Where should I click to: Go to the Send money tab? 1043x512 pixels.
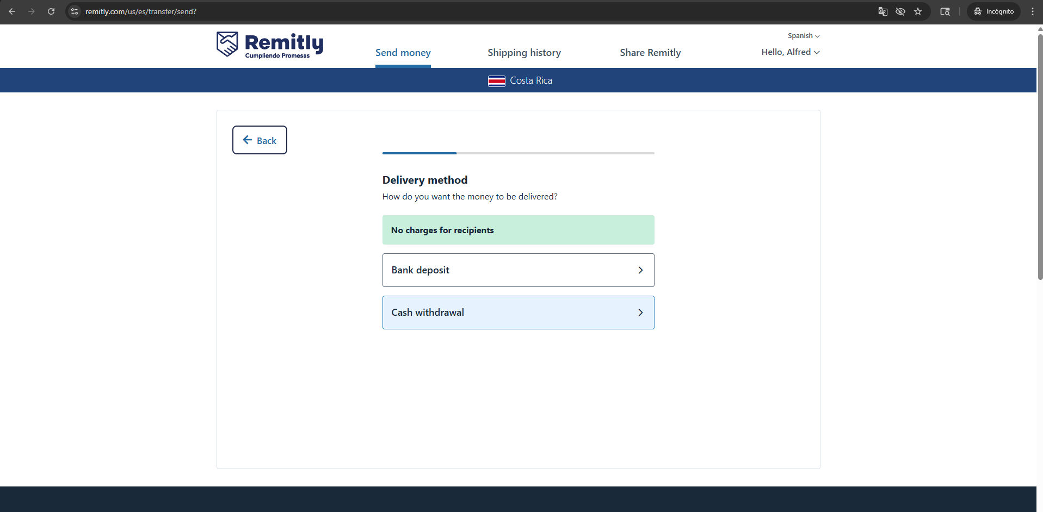[x=403, y=53]
